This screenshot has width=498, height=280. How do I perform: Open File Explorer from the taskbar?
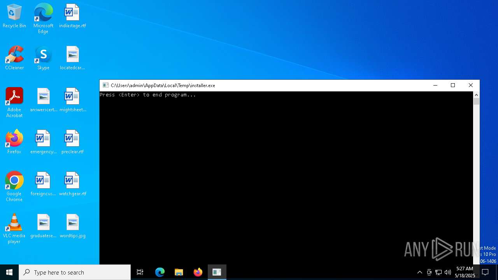click(179, 272)
